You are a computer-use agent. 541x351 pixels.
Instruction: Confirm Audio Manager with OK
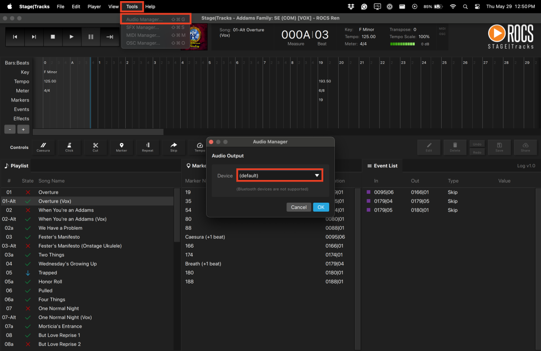pos(321,207)
